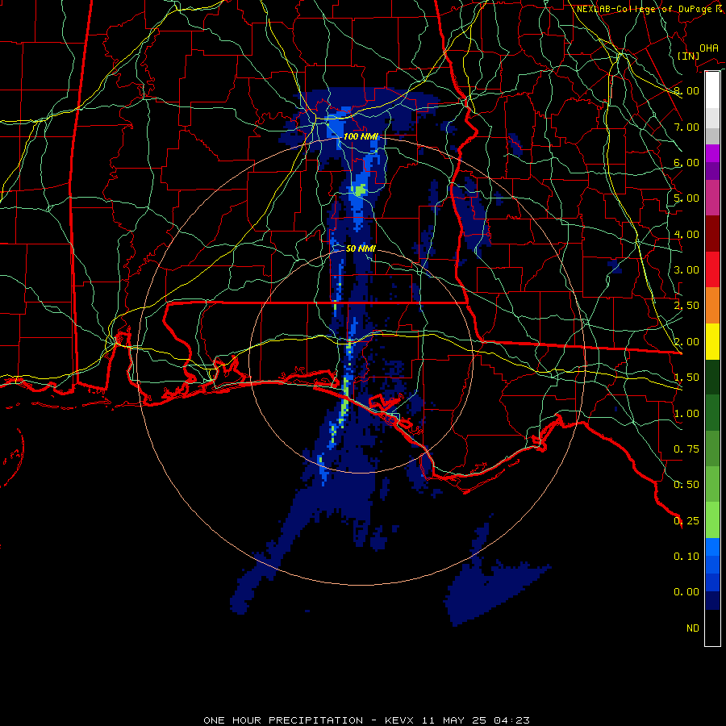
Task: Click the 3.00 legend value
Action: pos(686,270)
